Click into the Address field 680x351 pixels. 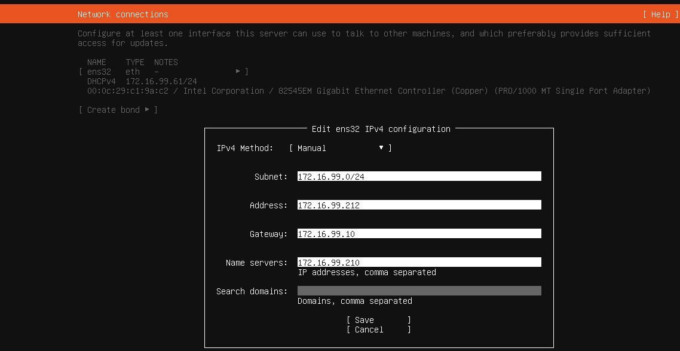[x=419, y=205]
